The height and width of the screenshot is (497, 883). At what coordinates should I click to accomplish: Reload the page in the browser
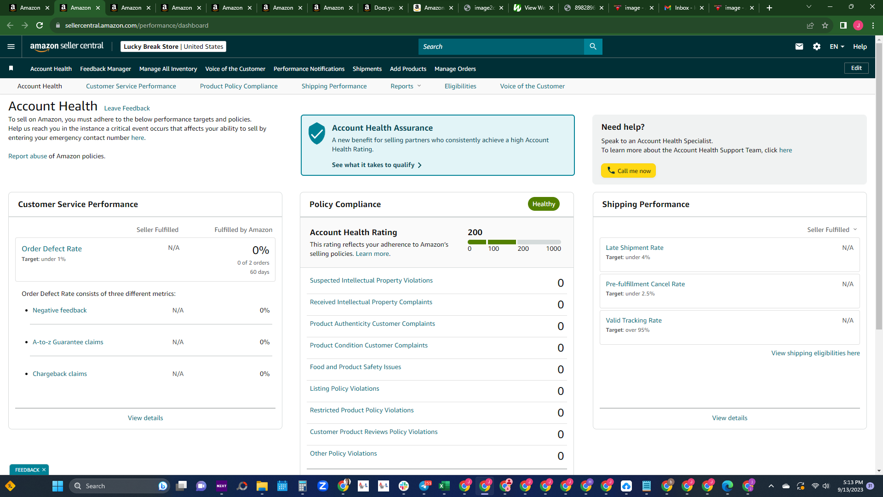click(x=40, y=25)
